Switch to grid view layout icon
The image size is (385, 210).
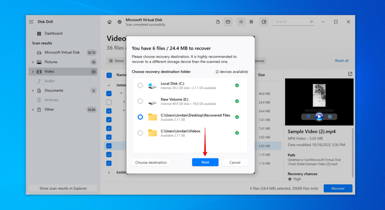(251, 22)
